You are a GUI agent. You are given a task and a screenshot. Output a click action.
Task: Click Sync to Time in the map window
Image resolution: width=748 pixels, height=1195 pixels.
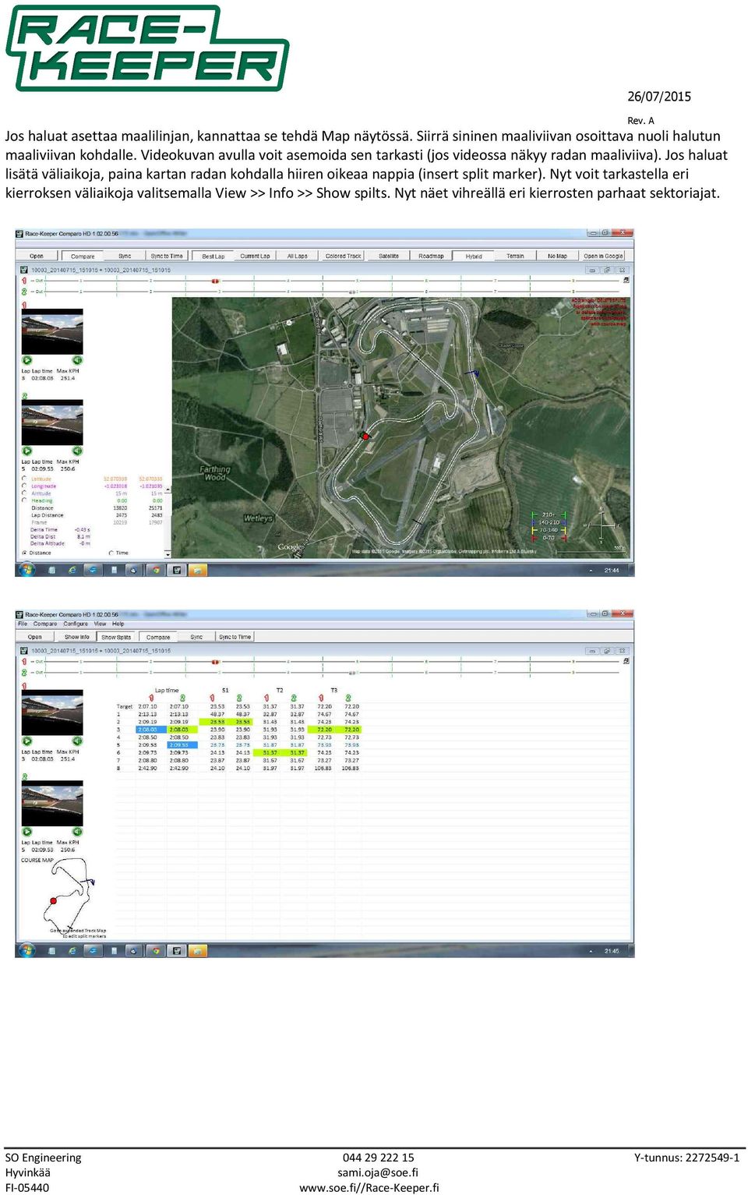click(x=167, y=256)
